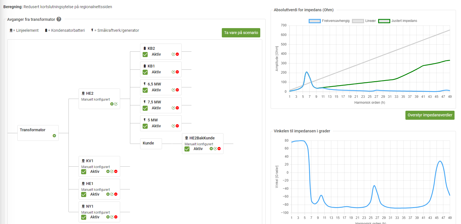
Task: Delete the HE2BakKunde line element
Action: (x=219, y=149)
